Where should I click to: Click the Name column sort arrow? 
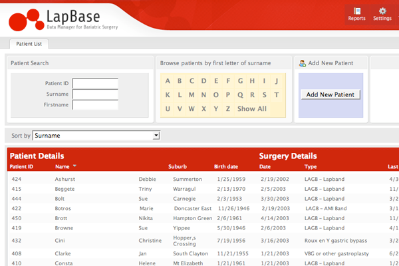tap(74, 166)
